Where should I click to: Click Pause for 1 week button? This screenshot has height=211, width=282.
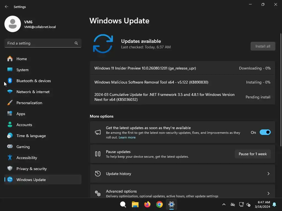[253, 154]
